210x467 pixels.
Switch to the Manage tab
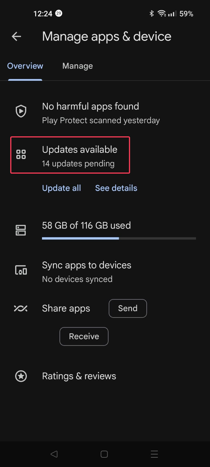click(x=78, y=66)
